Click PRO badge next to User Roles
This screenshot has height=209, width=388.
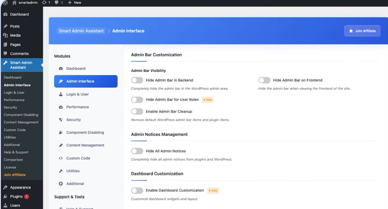[208, 100]
